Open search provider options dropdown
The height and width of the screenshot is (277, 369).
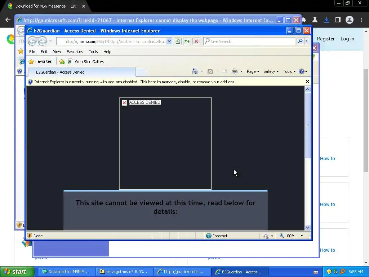coord(306,41)
